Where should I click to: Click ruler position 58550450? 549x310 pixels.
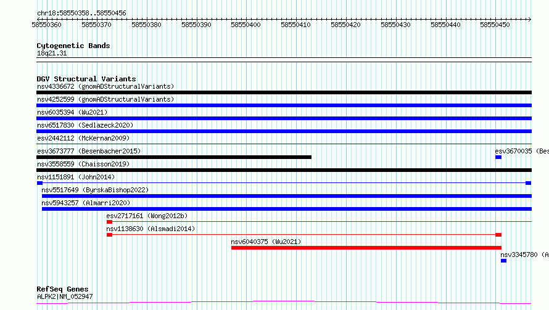pyautogui.click(x=495, y=25)
